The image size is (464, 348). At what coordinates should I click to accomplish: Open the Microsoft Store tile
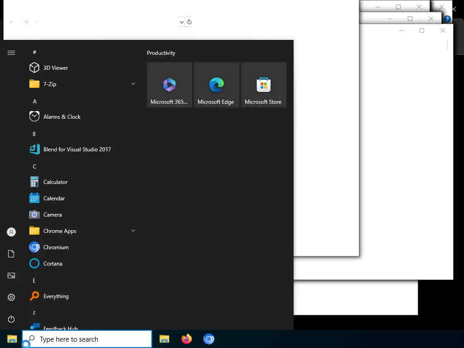(263, 85)
